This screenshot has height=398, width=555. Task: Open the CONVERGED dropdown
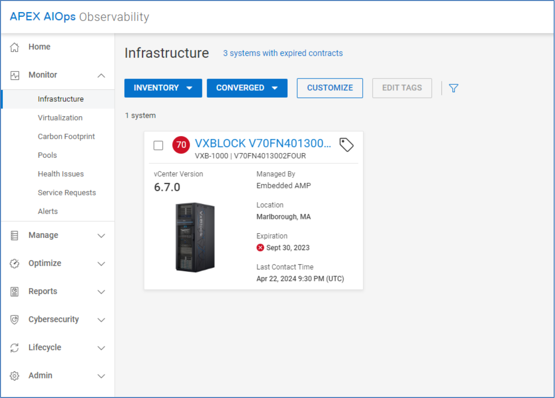coord(247,88)
